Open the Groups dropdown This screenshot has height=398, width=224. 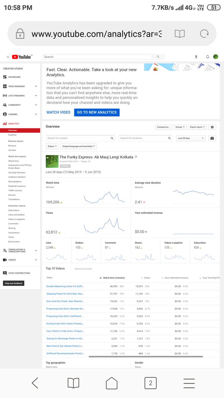180,127
